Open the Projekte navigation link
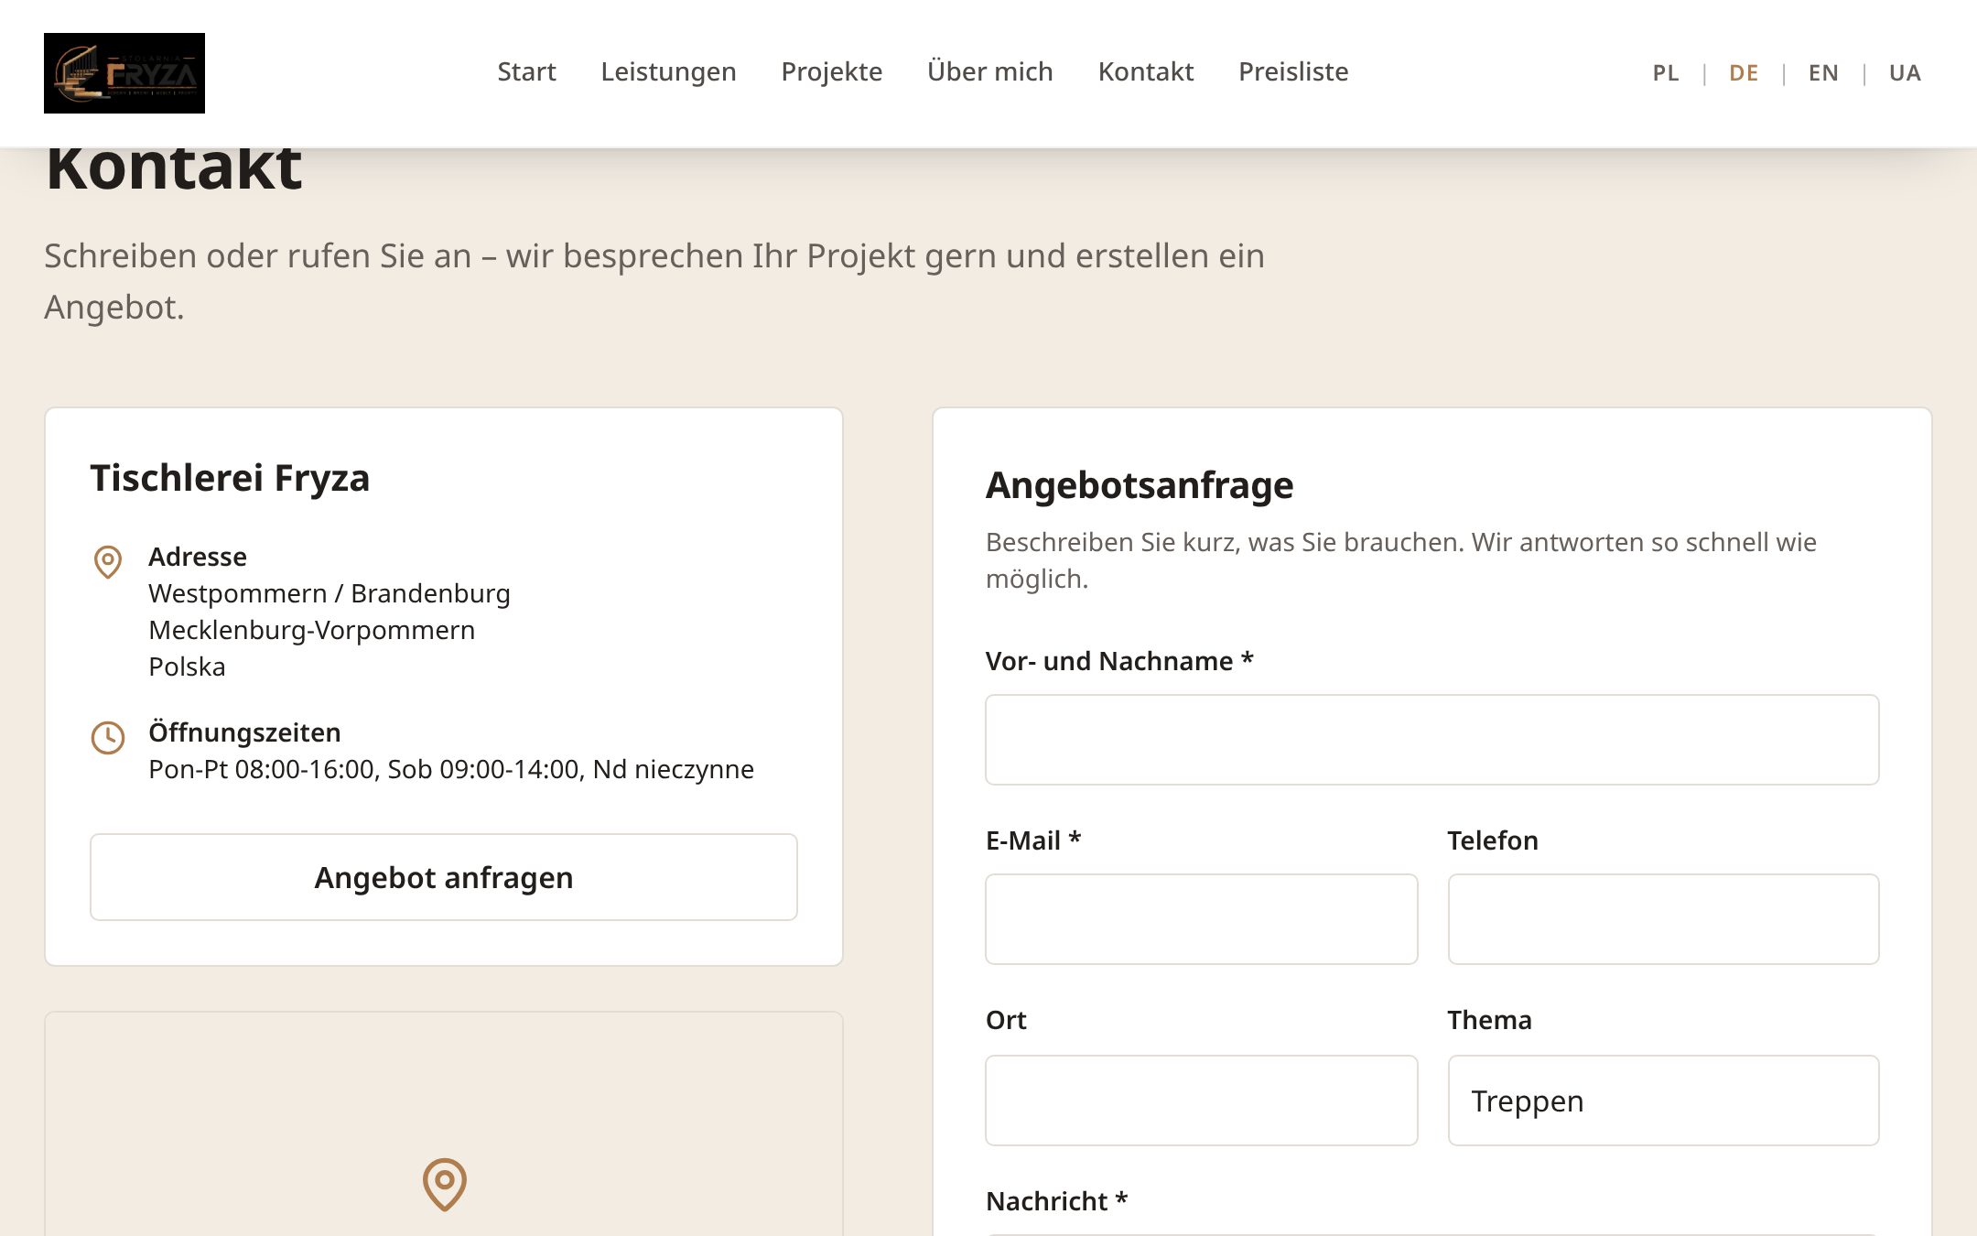Image resolution: width=1977 pixels, height=1236 pixels. click(x=831, y=71)
